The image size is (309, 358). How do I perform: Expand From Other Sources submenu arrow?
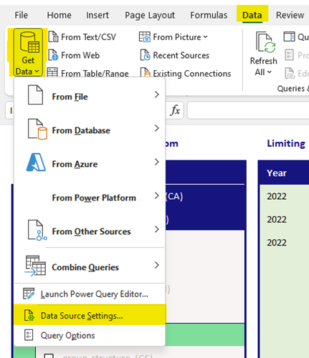click(x=157, y=229)
